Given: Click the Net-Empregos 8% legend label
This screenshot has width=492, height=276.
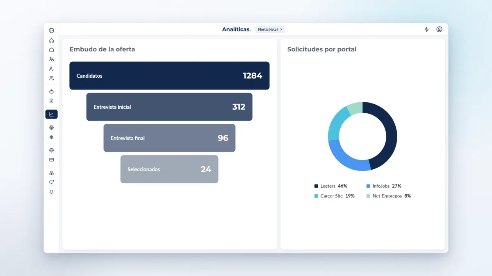Looking at the screenshot, I should pos(389,196).
